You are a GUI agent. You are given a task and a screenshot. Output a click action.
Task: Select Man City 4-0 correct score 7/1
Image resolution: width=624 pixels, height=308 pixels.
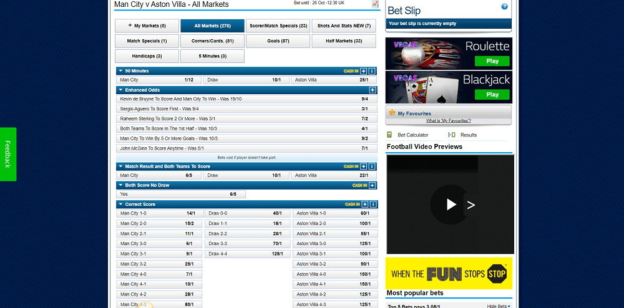point(160,274)
